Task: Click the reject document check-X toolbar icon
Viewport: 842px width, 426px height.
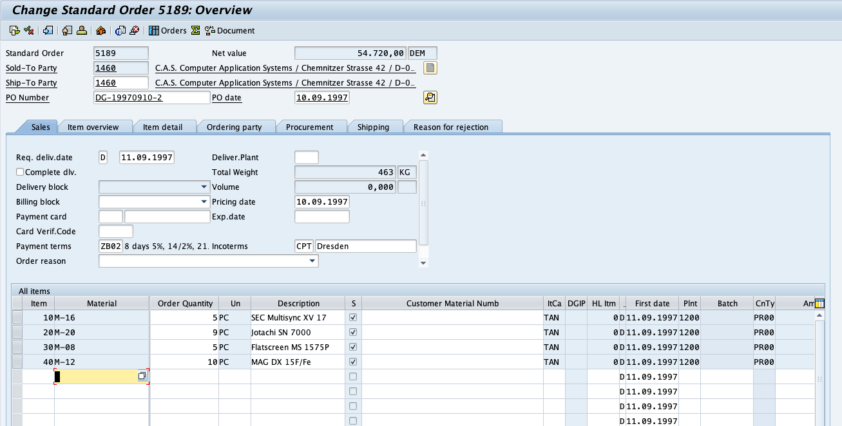Action: tap(28, 30)
